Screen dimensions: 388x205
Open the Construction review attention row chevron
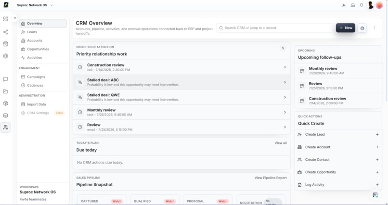pos(285,67)
